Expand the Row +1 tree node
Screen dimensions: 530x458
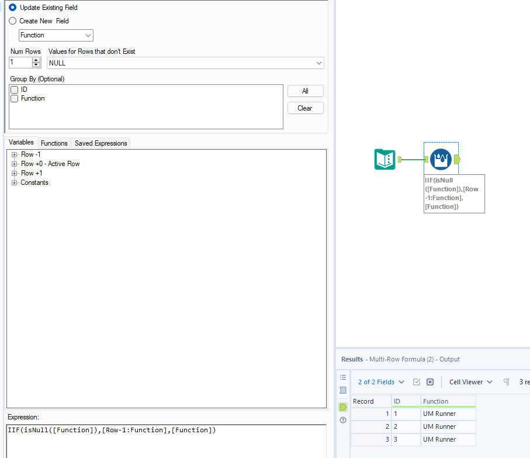click(x=14, y=173)
